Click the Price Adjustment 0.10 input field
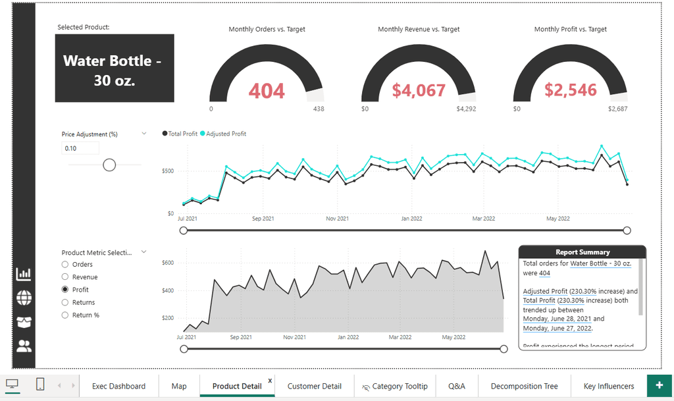The image size is (674, 401). pyautogui.click(x=80, y=148)
